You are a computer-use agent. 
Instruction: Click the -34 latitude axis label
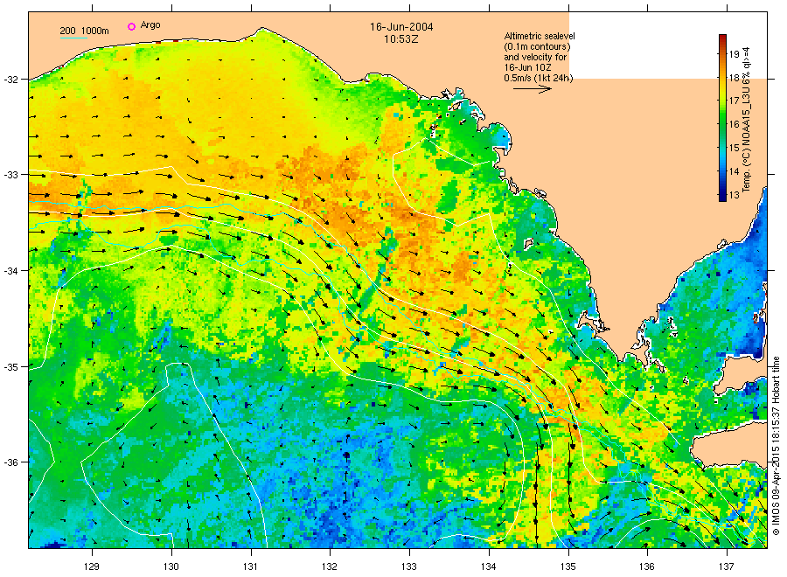tap(10, 270)
